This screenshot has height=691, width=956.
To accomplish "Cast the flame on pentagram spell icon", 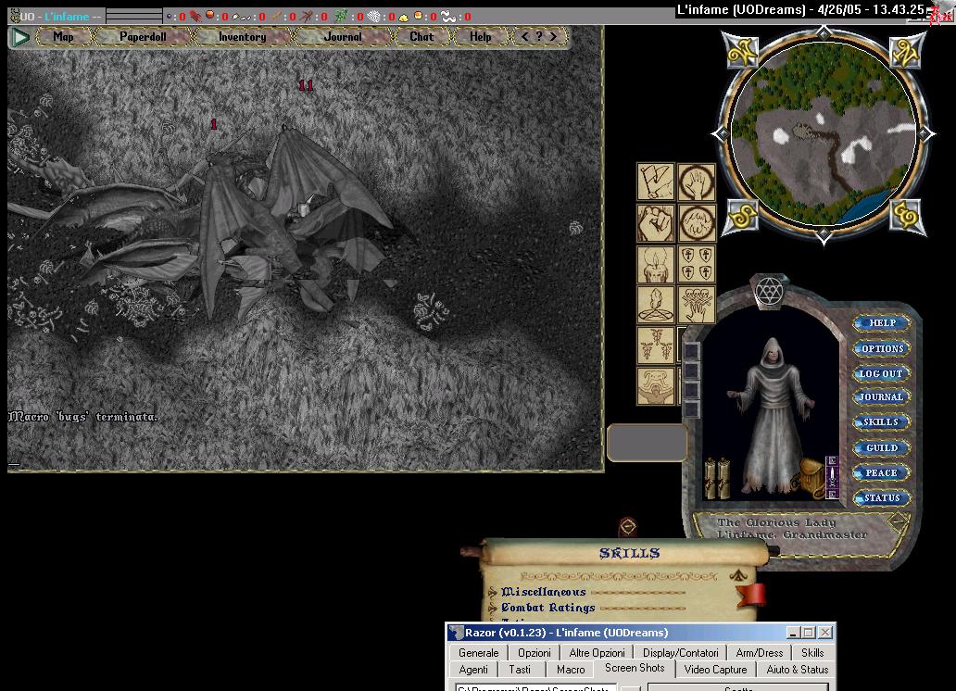I will click(656, 305).
